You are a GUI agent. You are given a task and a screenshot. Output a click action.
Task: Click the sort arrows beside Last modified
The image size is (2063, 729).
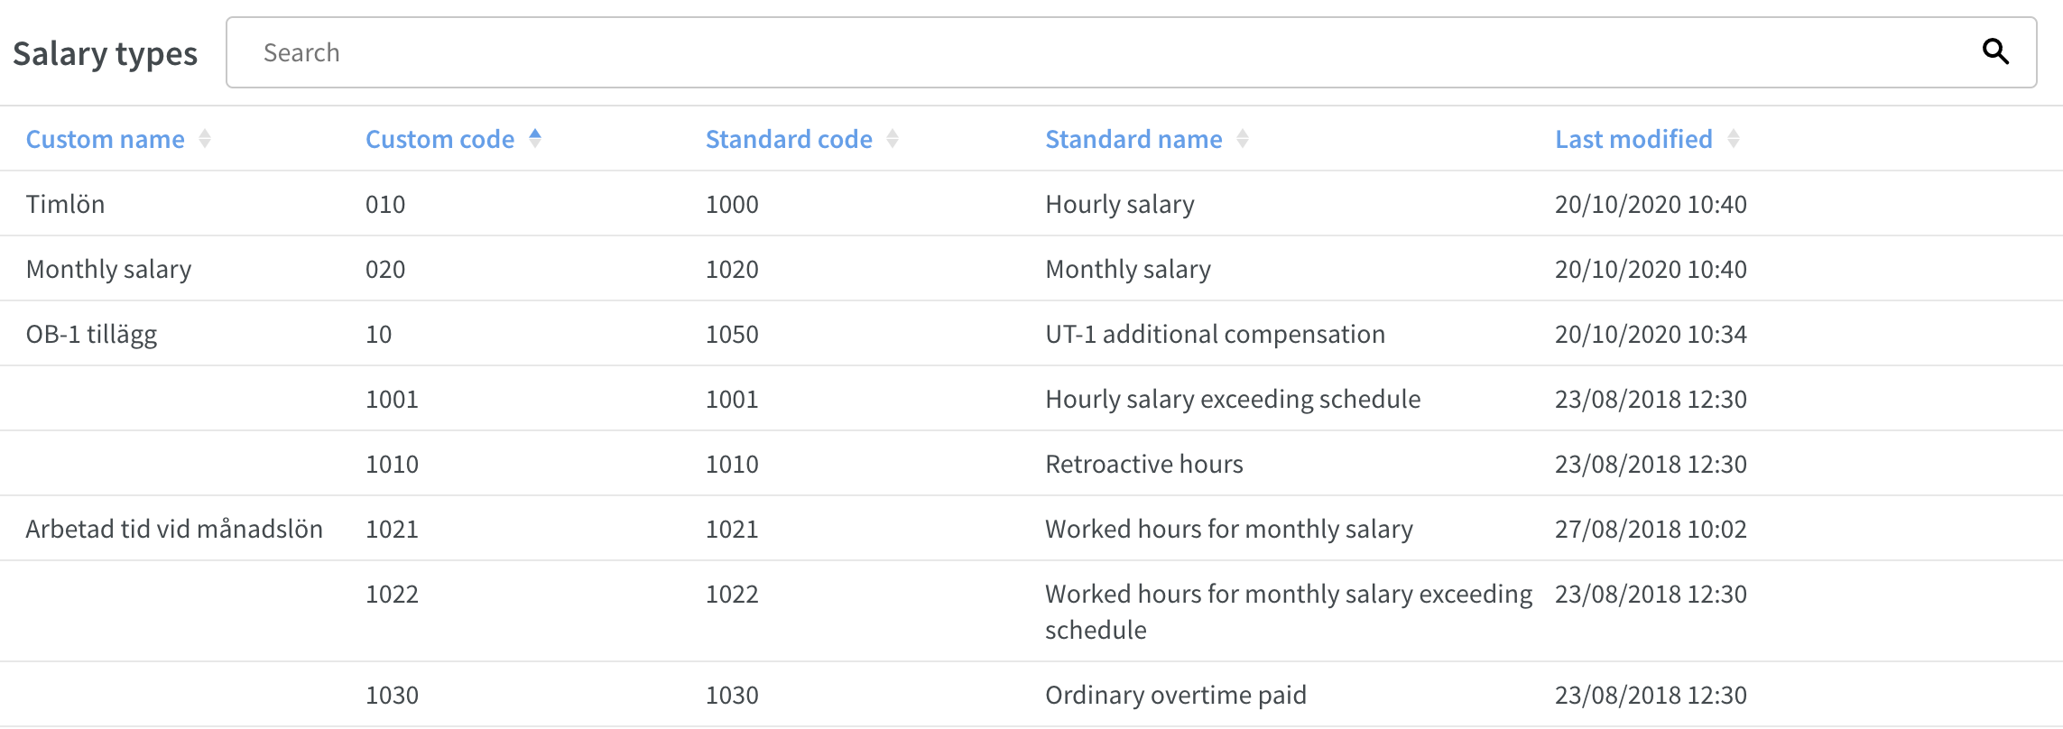[1734, 138]
